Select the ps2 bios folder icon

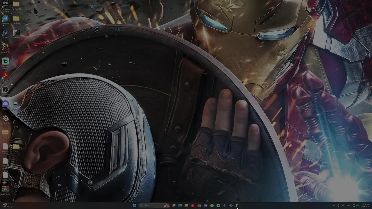click(x=5, y=134)
